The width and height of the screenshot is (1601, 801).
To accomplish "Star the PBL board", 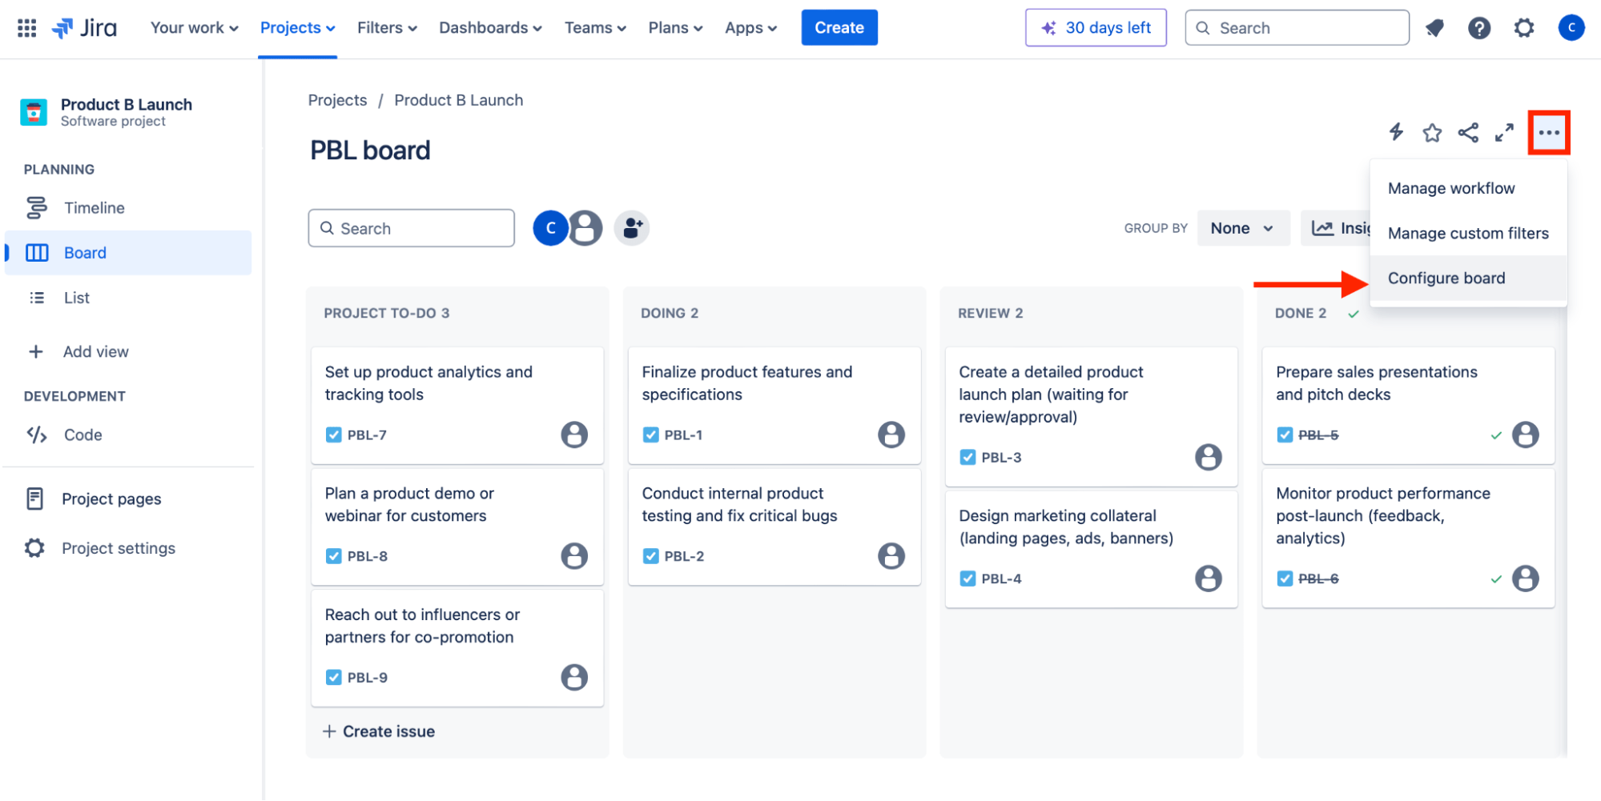I will tap(1432, 133).
